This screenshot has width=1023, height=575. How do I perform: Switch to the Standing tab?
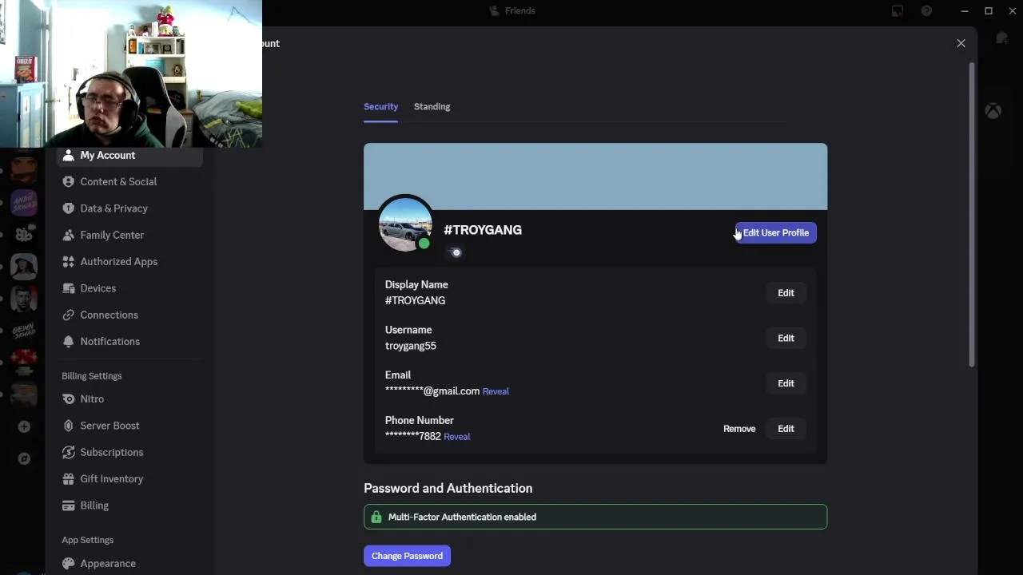coord(432,106)
